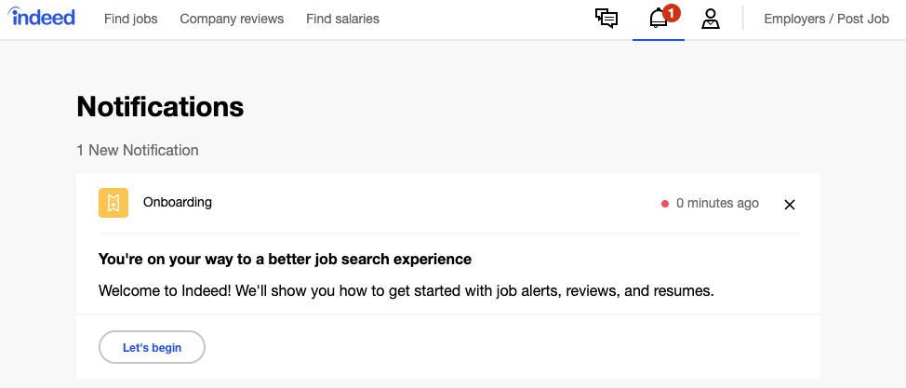Click the '0 minutes ago' timestamp
The width and height of the screenshot is (906, 388).
[717, 204]
